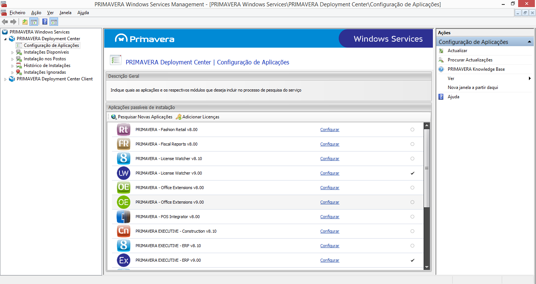Click the Construction v8.10 Cn icon
Viewport: 536px width, 284px height.
[124, 231]
